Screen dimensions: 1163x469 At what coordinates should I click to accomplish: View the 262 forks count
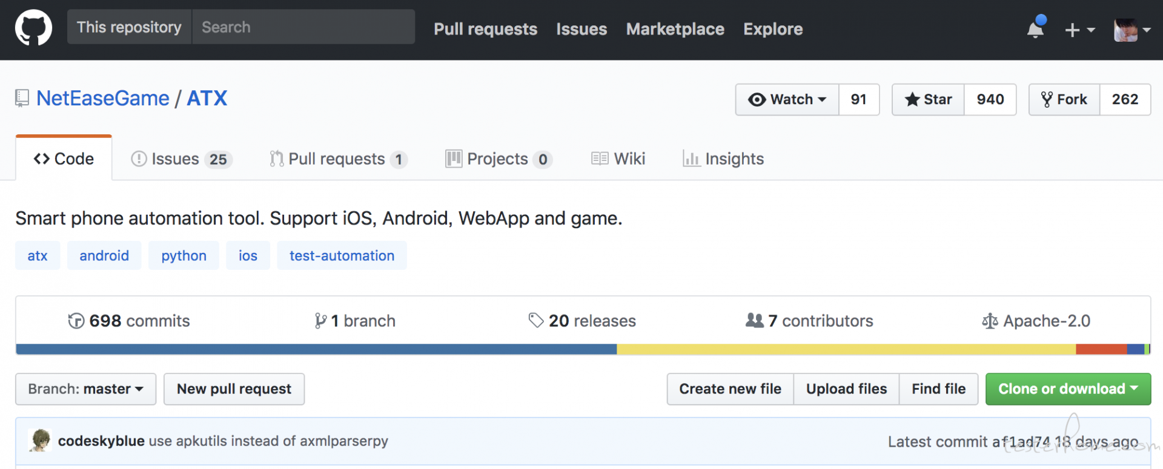coord(1125,99)
